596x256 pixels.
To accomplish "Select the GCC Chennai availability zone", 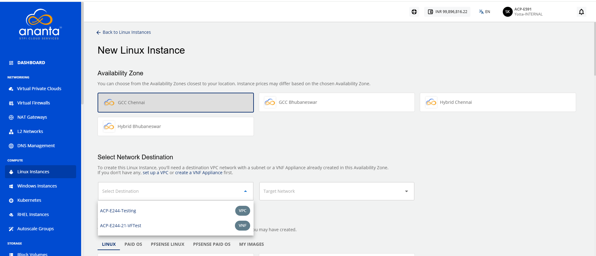I will (x=176, y=103).
